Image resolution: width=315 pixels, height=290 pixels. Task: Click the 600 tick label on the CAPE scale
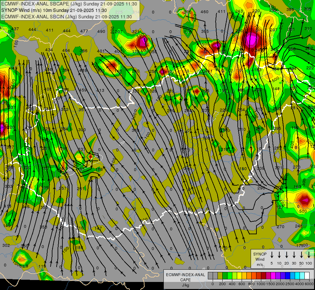[242, 284]
